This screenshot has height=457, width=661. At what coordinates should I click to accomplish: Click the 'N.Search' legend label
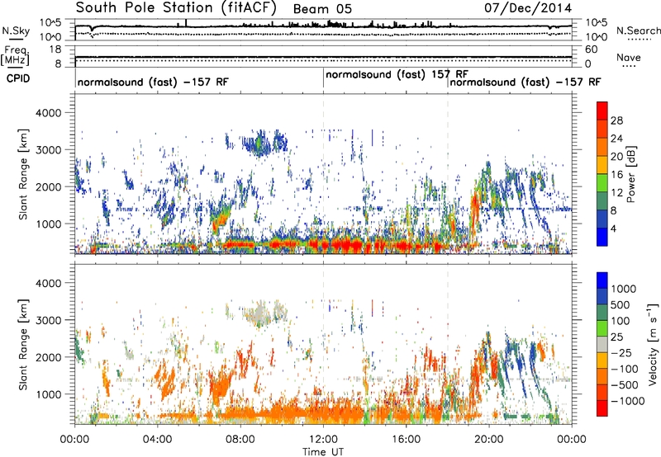point(638,31)
